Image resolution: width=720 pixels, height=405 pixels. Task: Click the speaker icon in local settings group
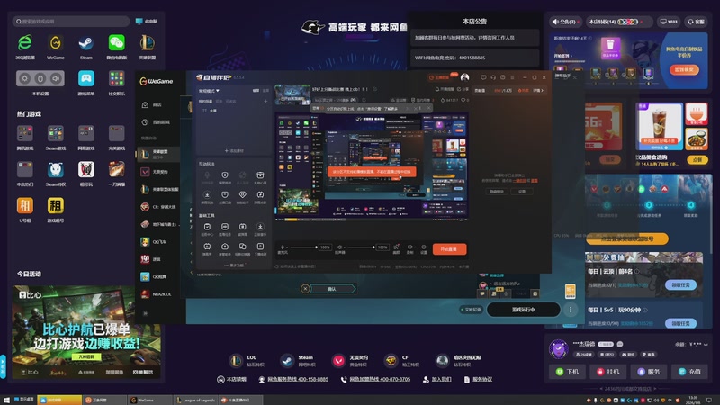[x=56, y=78]
